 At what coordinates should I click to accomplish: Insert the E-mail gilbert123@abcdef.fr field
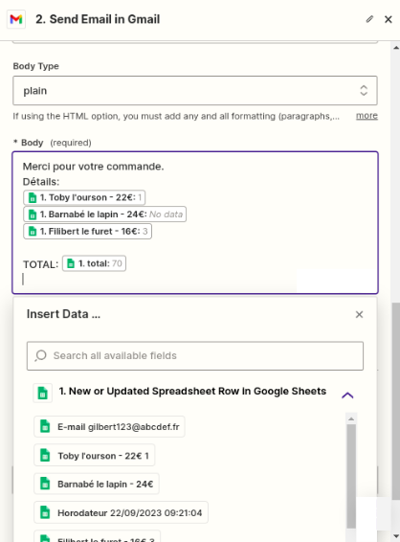tap(109, 426)
